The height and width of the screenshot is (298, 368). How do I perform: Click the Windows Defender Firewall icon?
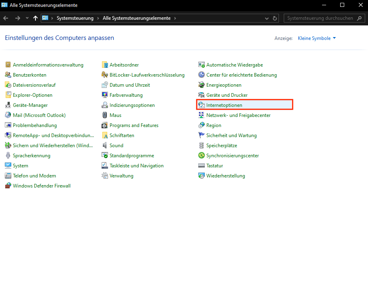(x=8, y=186)
